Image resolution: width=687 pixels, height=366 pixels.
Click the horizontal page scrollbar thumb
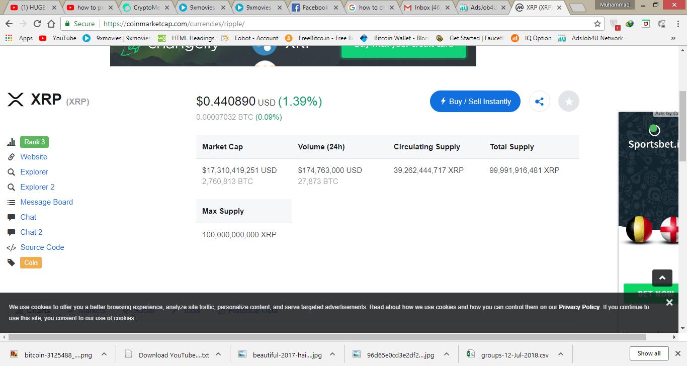(x=327, y=337)
